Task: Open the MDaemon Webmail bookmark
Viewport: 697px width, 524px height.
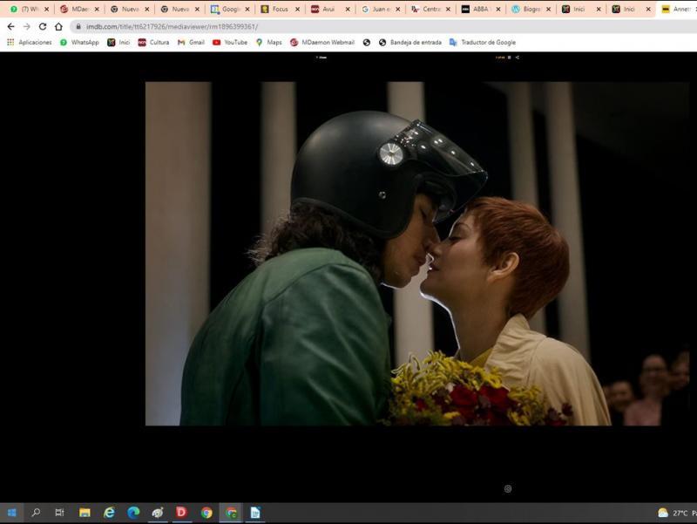Action: [322, 42]
